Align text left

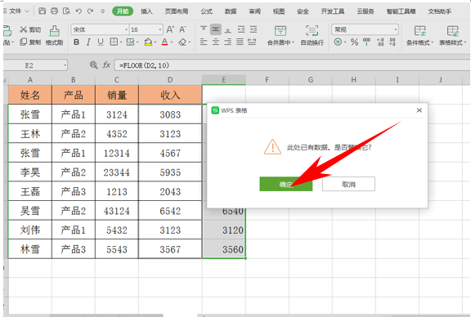coord(204,42)
